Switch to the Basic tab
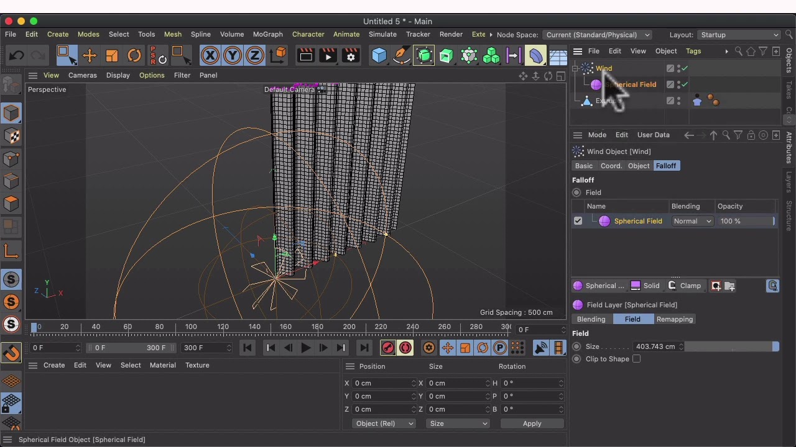This screenshot has height=447, width=796. (584, 166)
